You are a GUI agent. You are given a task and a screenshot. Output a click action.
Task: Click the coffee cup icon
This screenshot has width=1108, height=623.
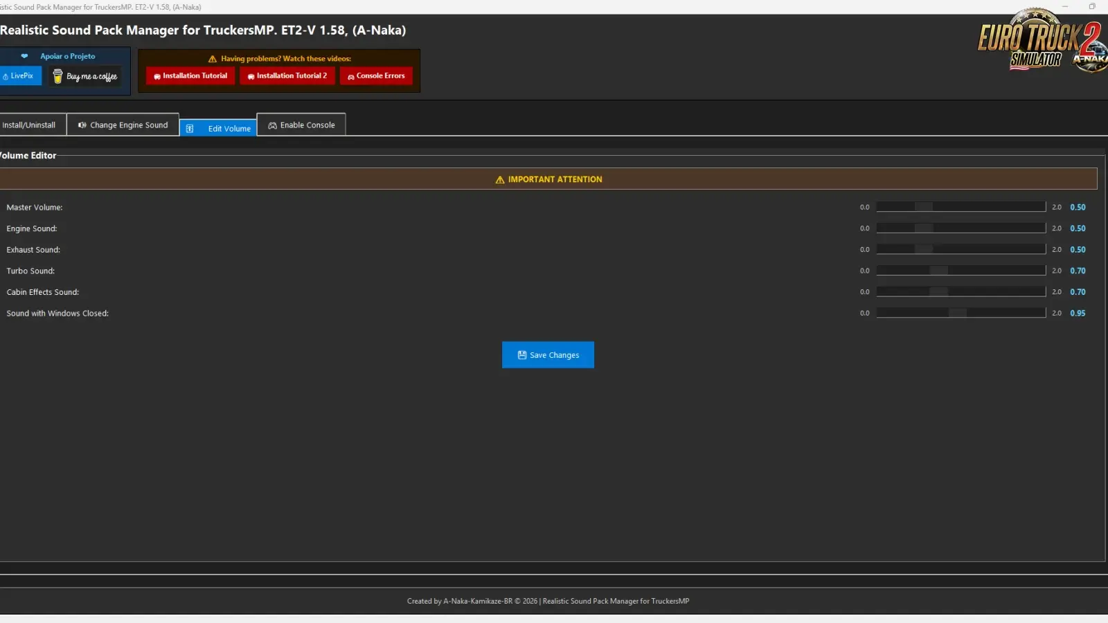58,76
